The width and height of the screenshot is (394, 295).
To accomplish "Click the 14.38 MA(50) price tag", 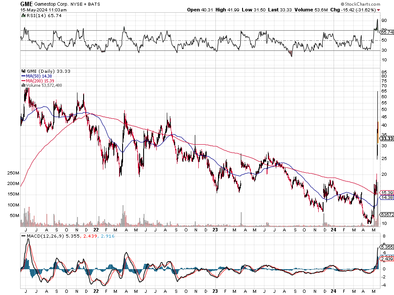I will (387, 198).
